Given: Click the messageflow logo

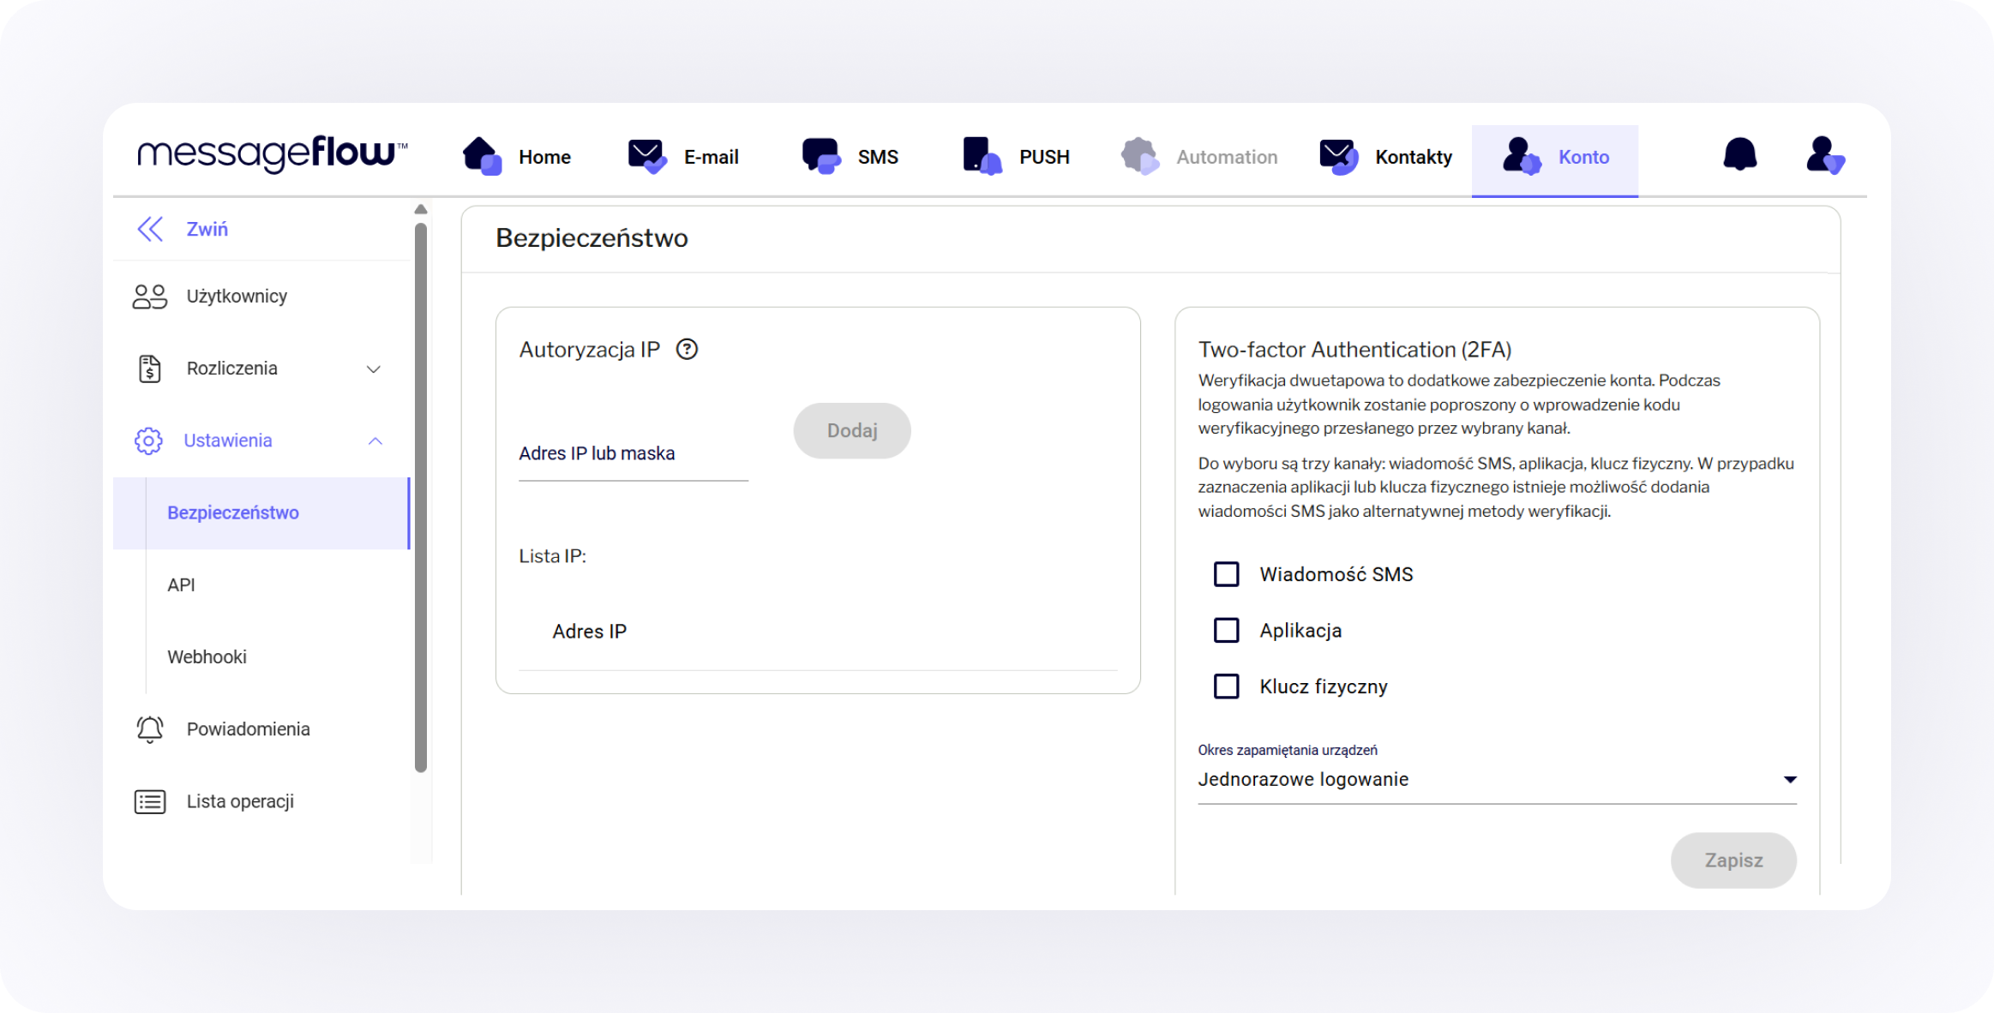Looking at the screenshot, I should [x=272, y=154].
